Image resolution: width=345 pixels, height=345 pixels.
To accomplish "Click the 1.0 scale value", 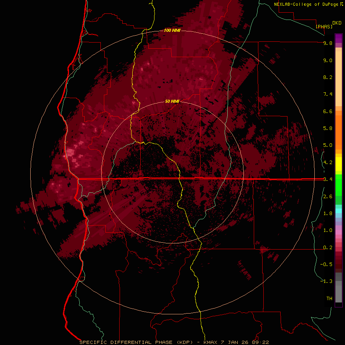I will (328, 230).
